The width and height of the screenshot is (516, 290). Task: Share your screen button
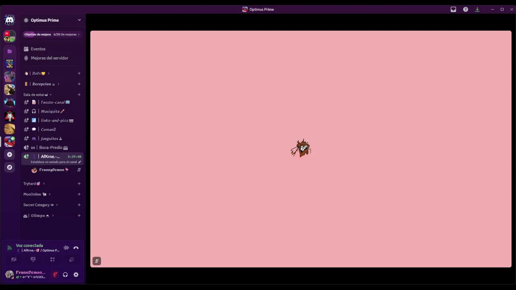[x=33, y=259]
